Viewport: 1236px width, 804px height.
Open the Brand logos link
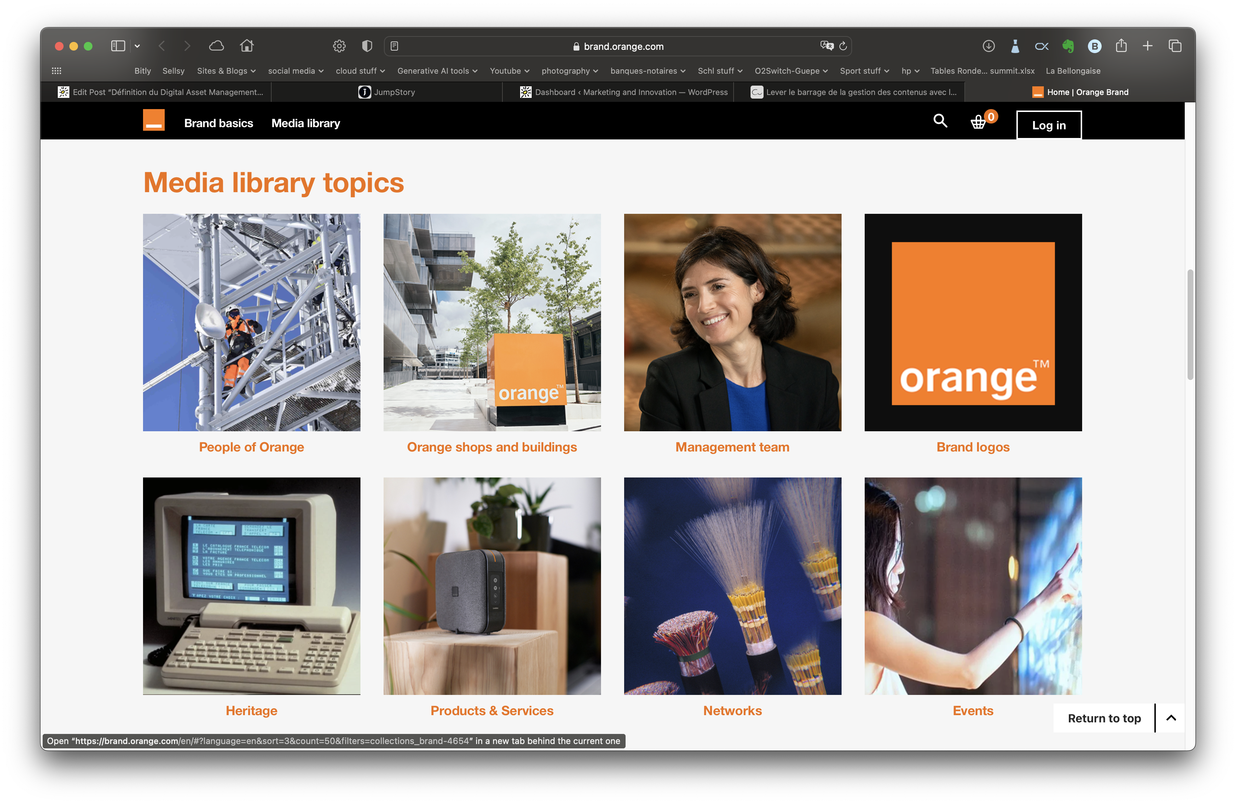973,447
